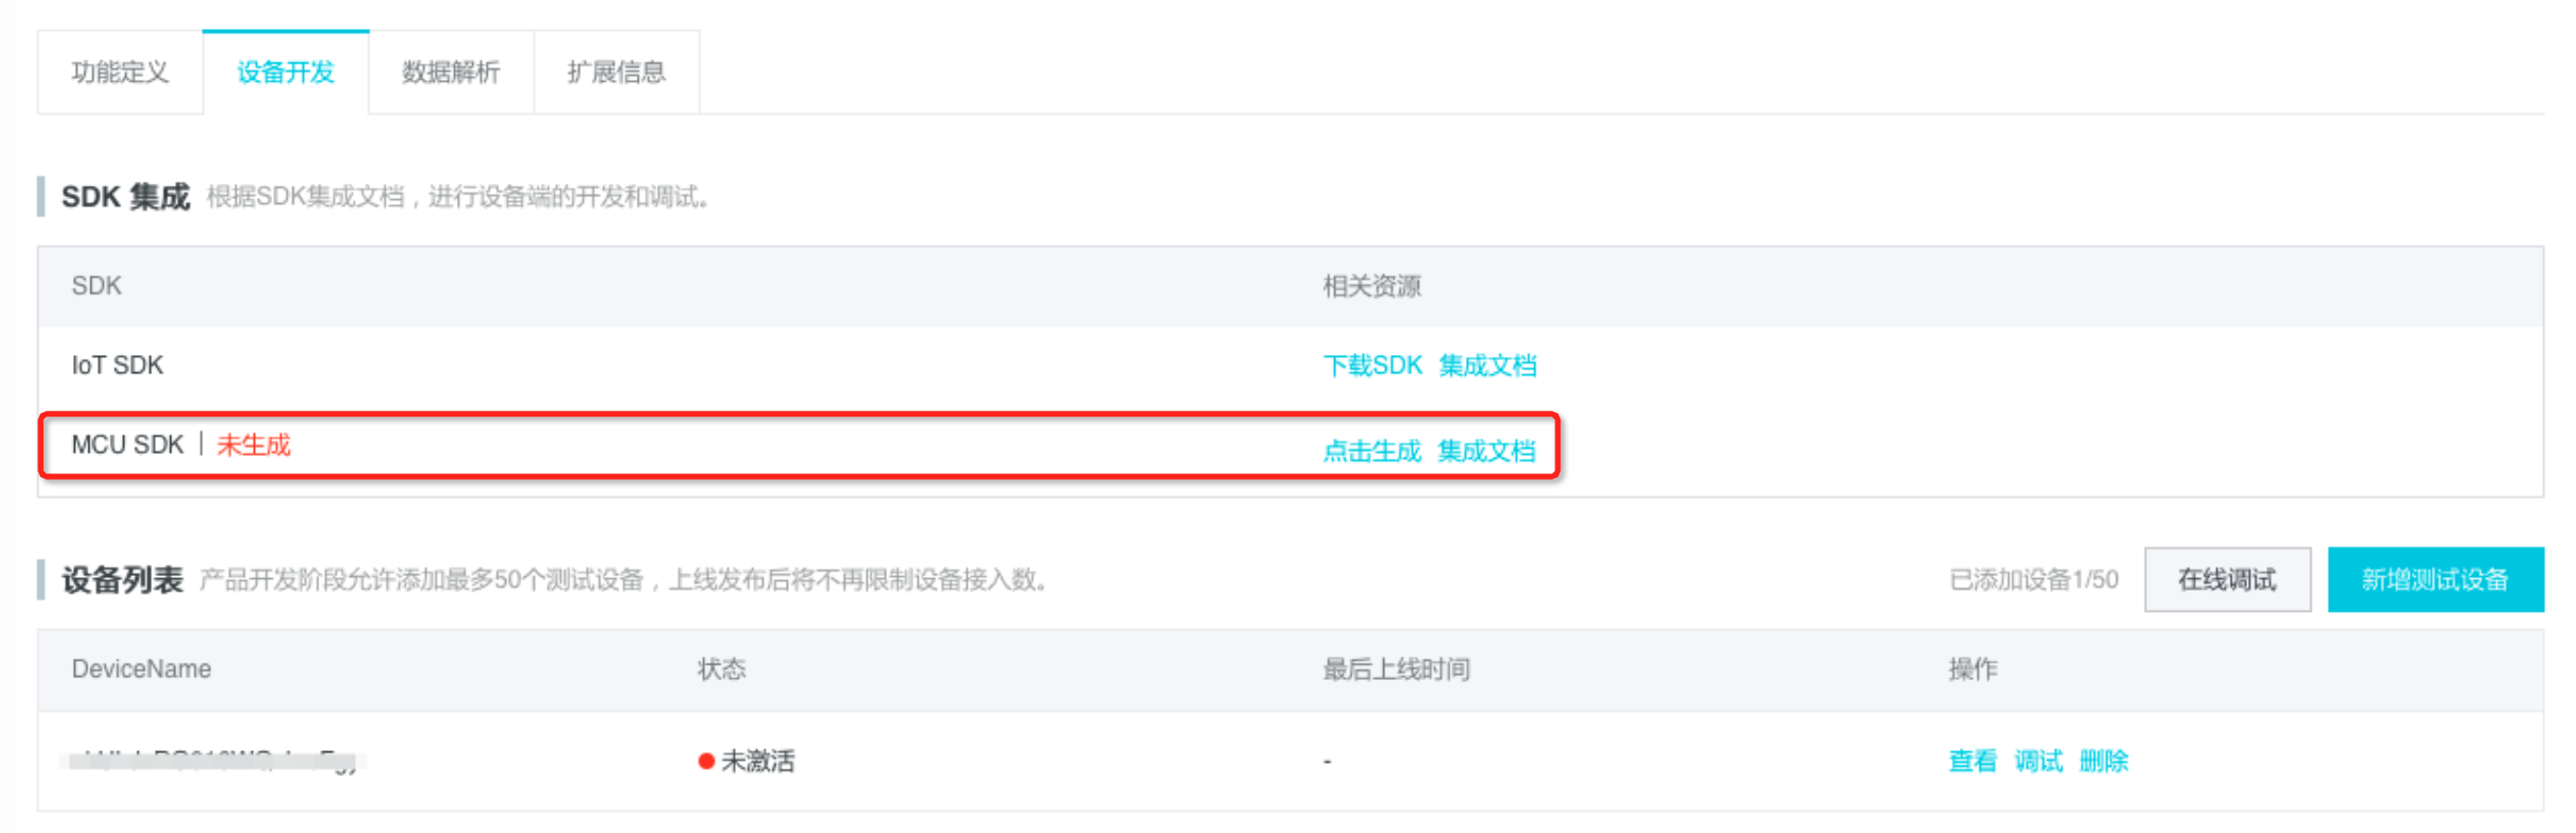The width and height of the screenshot is (2576, 833).
Task: Click 查看 link for the device
Action: pyautogui.click(x=1972, y=762)
